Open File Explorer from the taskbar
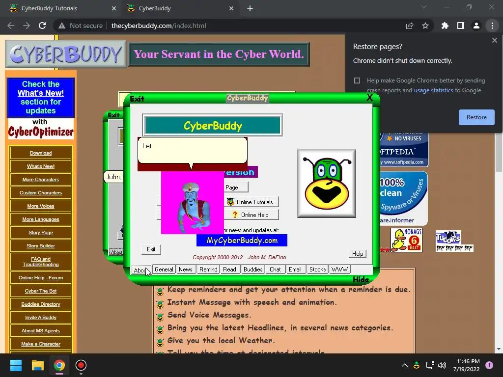The height and width of the screenshot is (377, 503). (x=37, y=365)
